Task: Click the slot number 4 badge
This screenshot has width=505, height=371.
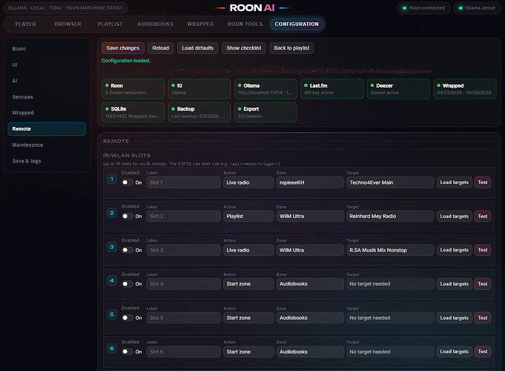Action: click(112, 280)
